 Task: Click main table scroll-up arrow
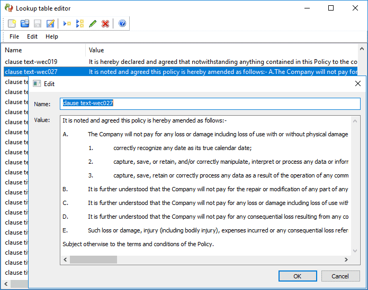362,49
